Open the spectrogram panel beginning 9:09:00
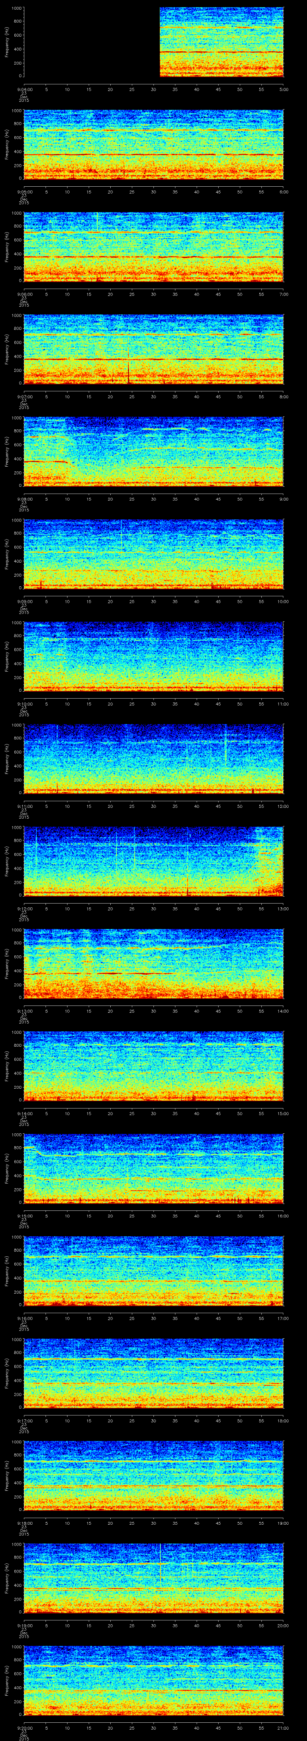 pos(154,554)
